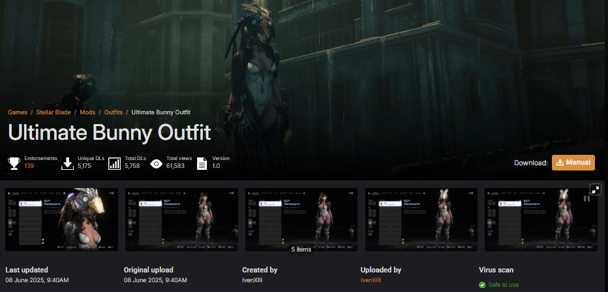608x292 pixels.
Task: Click the '139' endorsements count
Action: click(x=29, y=166)
